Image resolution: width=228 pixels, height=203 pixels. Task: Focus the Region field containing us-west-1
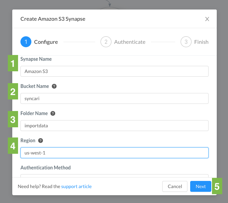(115, 153)
